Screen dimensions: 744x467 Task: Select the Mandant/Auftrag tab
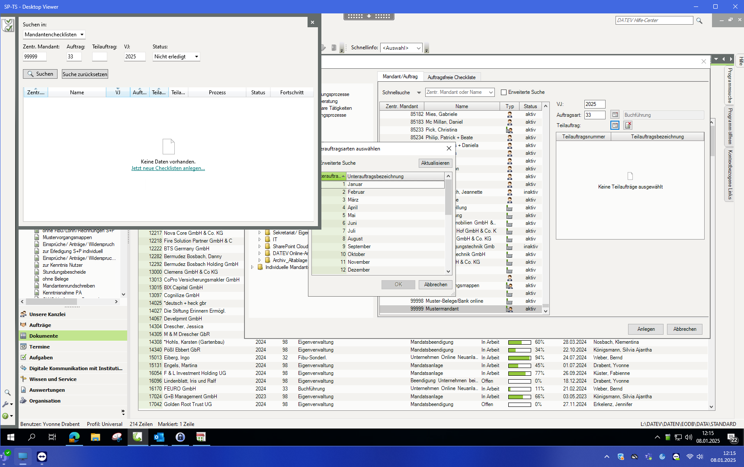click(400, 77)
